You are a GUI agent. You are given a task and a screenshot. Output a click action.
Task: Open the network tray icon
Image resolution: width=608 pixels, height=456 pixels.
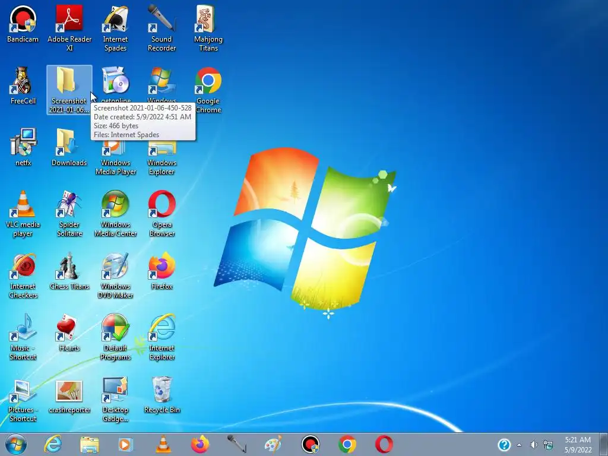tap(548, 445)
